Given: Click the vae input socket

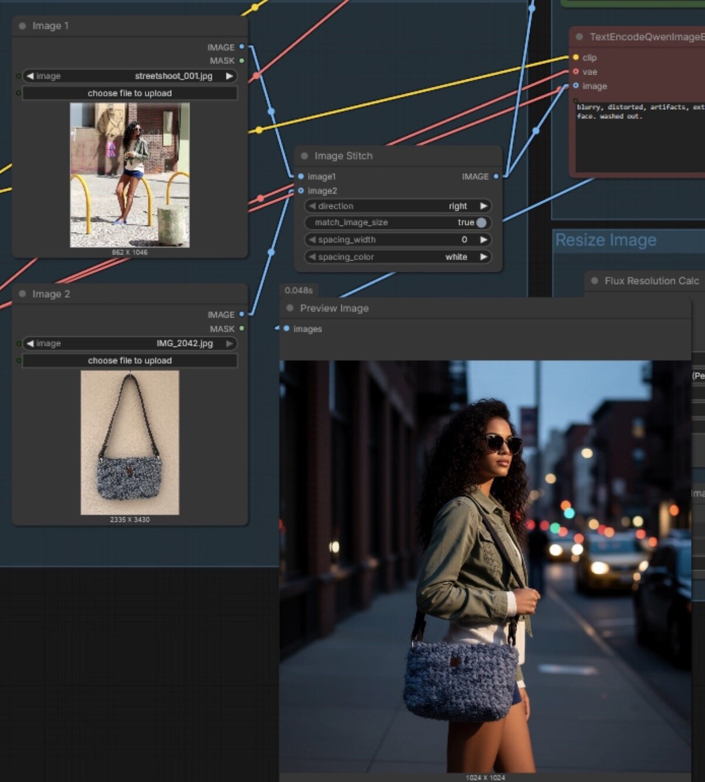Looking at the screenshot, I should click(576, 72).
